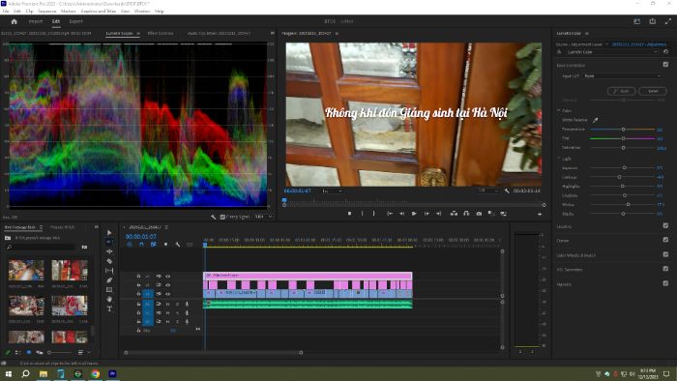Open the Sequence menu

pyautogui.click(x=46, y=11)
